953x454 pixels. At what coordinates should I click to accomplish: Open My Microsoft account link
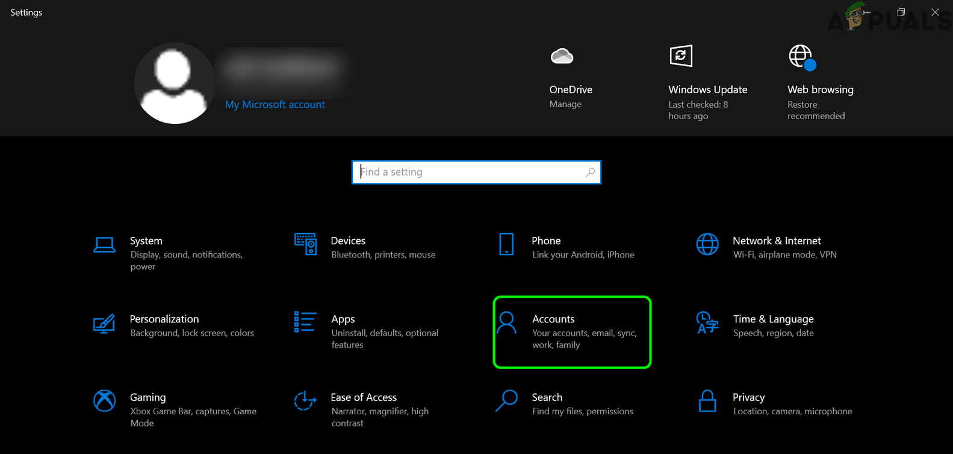tap(275, 105)
